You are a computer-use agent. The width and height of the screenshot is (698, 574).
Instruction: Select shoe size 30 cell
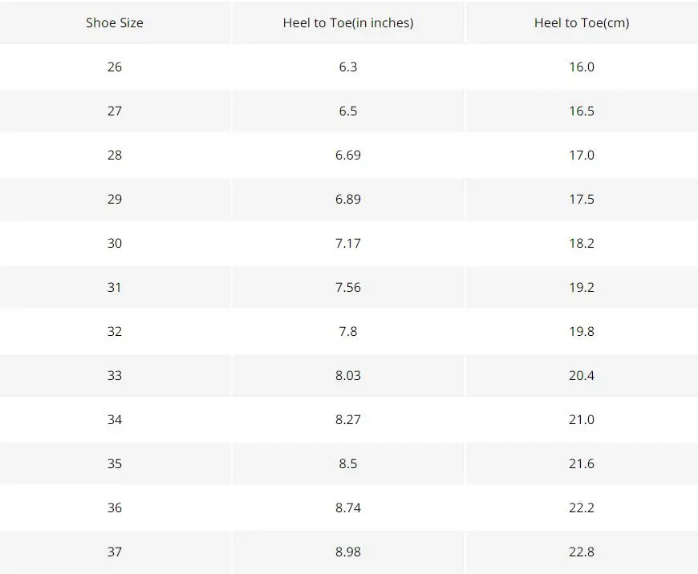(115, 243)
